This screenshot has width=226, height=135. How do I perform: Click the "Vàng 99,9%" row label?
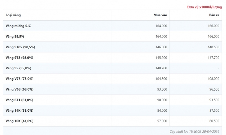coord(15,37)
